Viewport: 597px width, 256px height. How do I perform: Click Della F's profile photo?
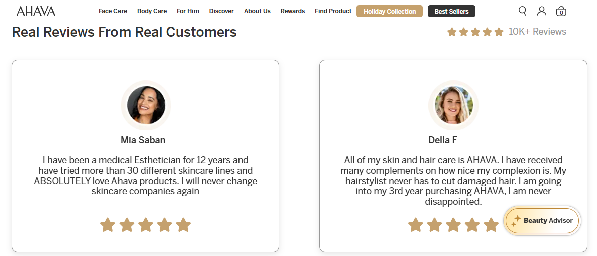coord(453,105)
